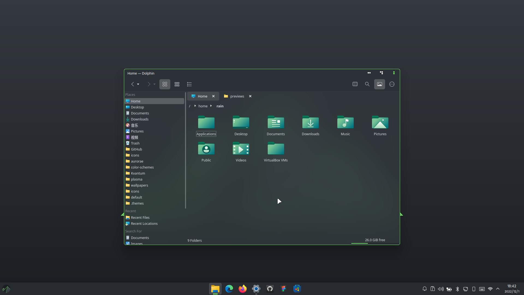The width and height of the screenshot is (524, 295).
Task: Open color-schemes in the Places panel
Action: tap(154, 167)
